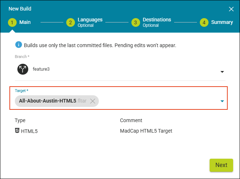Screen dimensions: 240x179
Task: Select the Main step label
Action: [x=25, y=22]
